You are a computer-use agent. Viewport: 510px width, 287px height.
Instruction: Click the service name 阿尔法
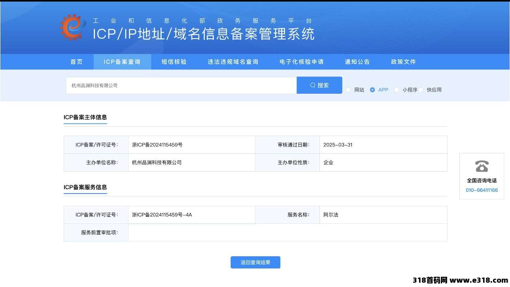[x=331, y=215]
